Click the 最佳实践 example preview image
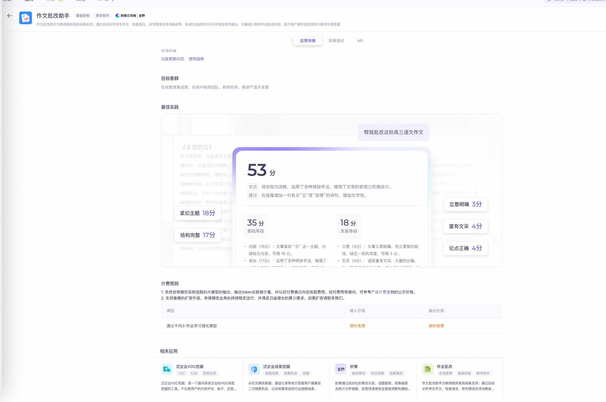Screen dimensions: 606x402 tap(331, 190)
